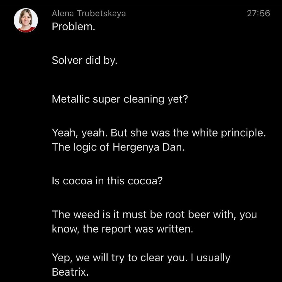Click "The logic of" text
The height and width of the screenshot is (282, 282).
tap(81, 147)
